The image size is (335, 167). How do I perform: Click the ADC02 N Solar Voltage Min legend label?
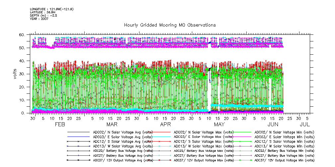click(284, 132)
